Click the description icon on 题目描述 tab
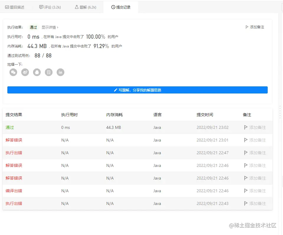The image size is (283, 235). 7,7
